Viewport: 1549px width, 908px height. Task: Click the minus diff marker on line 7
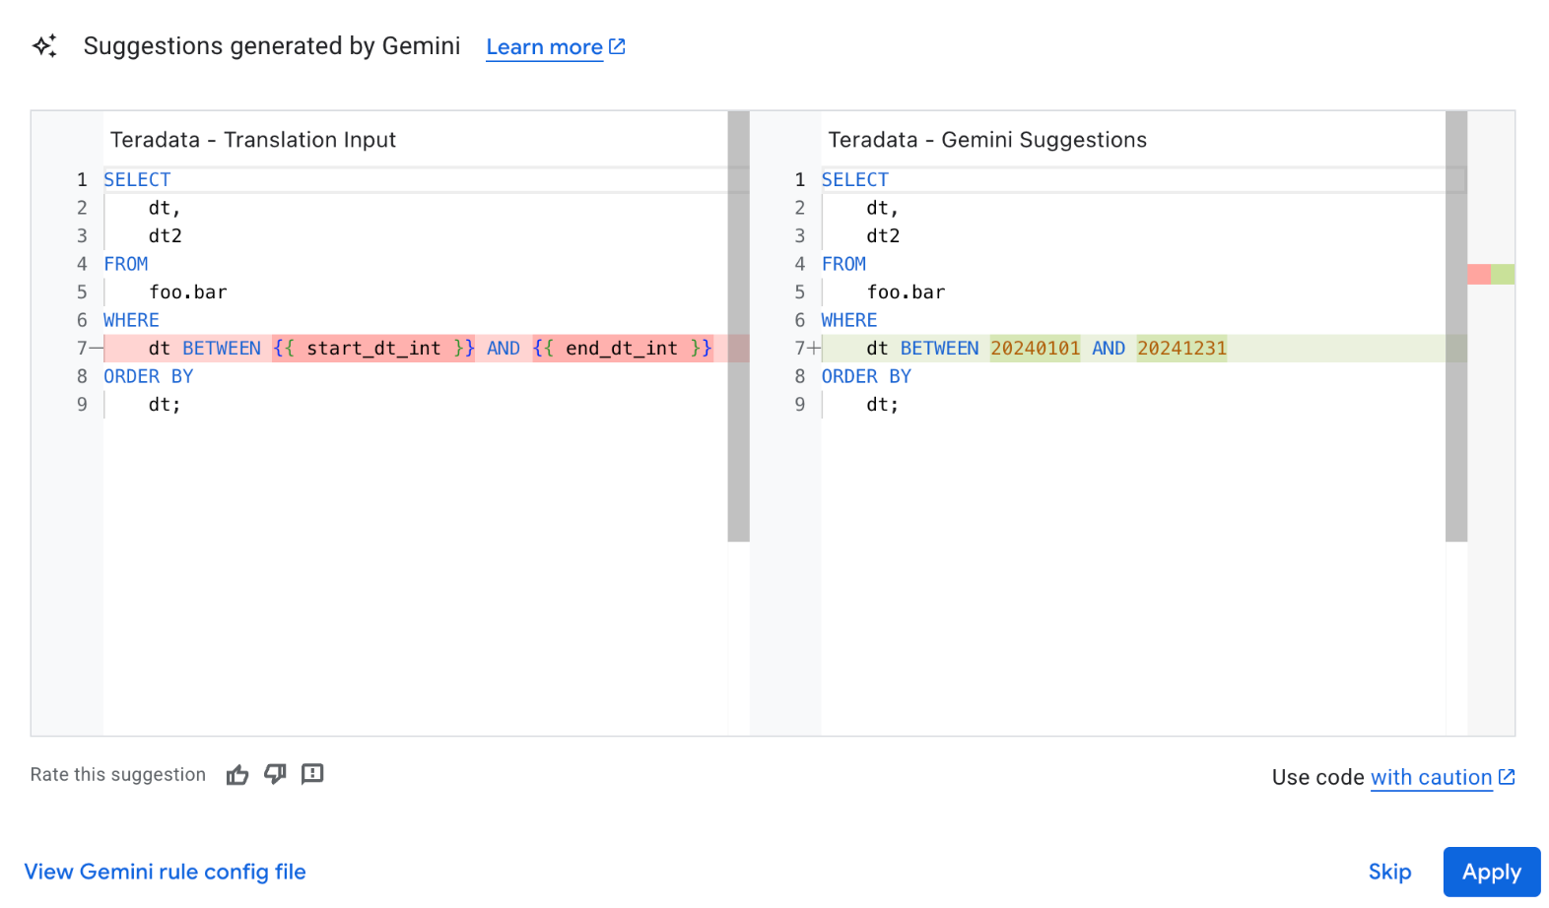pyautogui.click(x=96, y=349)
